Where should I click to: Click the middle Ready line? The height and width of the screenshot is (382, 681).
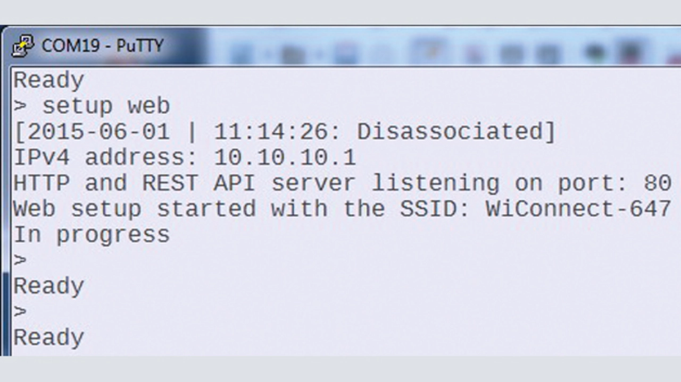(48, 286)
